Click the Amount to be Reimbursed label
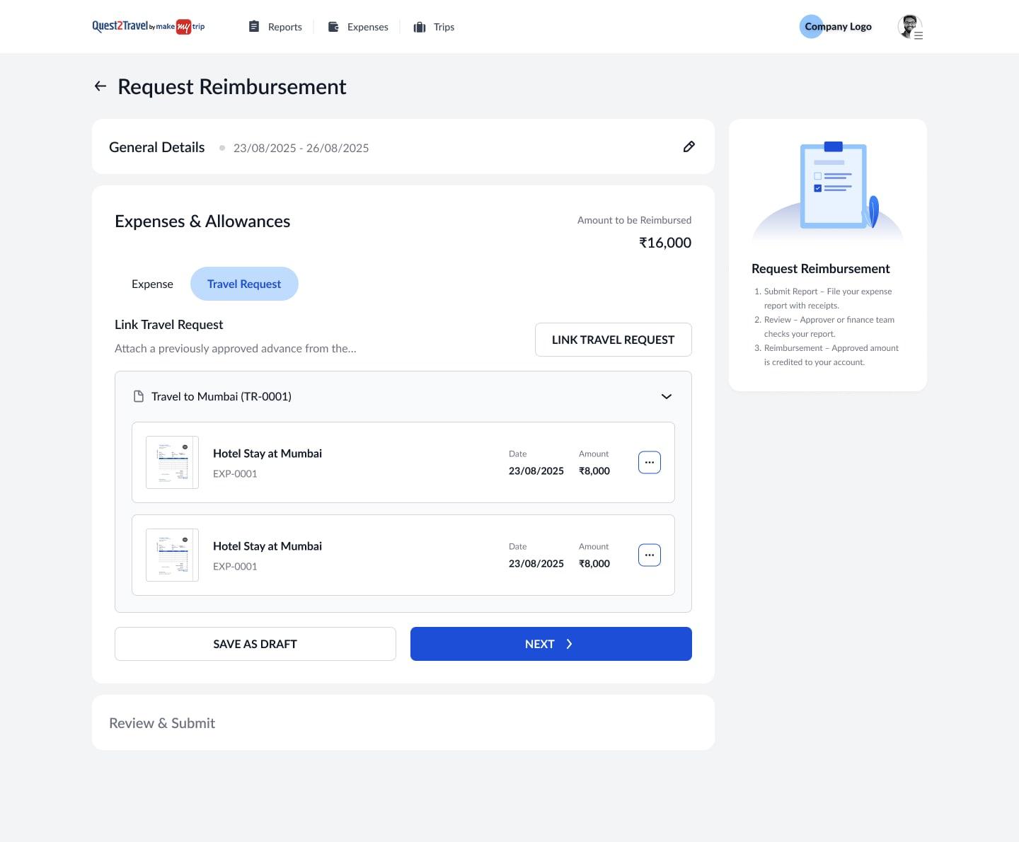 pyautogui.click(x=635, y=220)
